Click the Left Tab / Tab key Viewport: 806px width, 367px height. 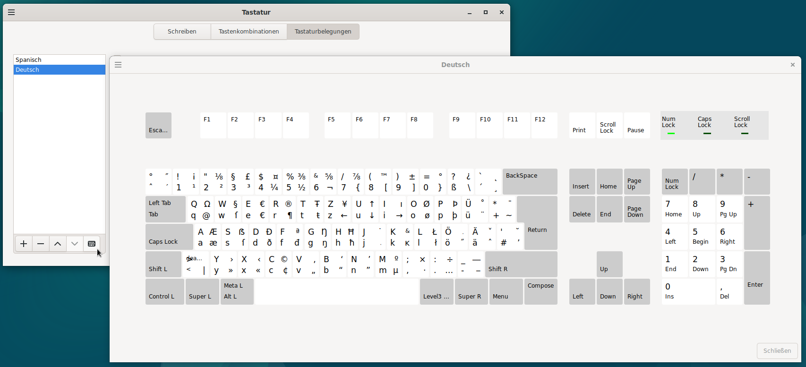pos(165,209)
